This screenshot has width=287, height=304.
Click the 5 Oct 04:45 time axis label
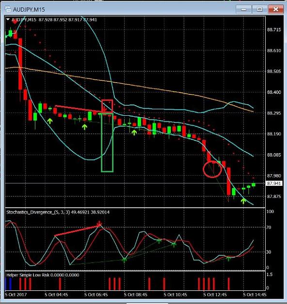pyautogui.click(x=56, y=295)
